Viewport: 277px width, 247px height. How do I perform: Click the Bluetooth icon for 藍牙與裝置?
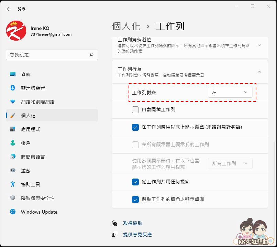13,88
